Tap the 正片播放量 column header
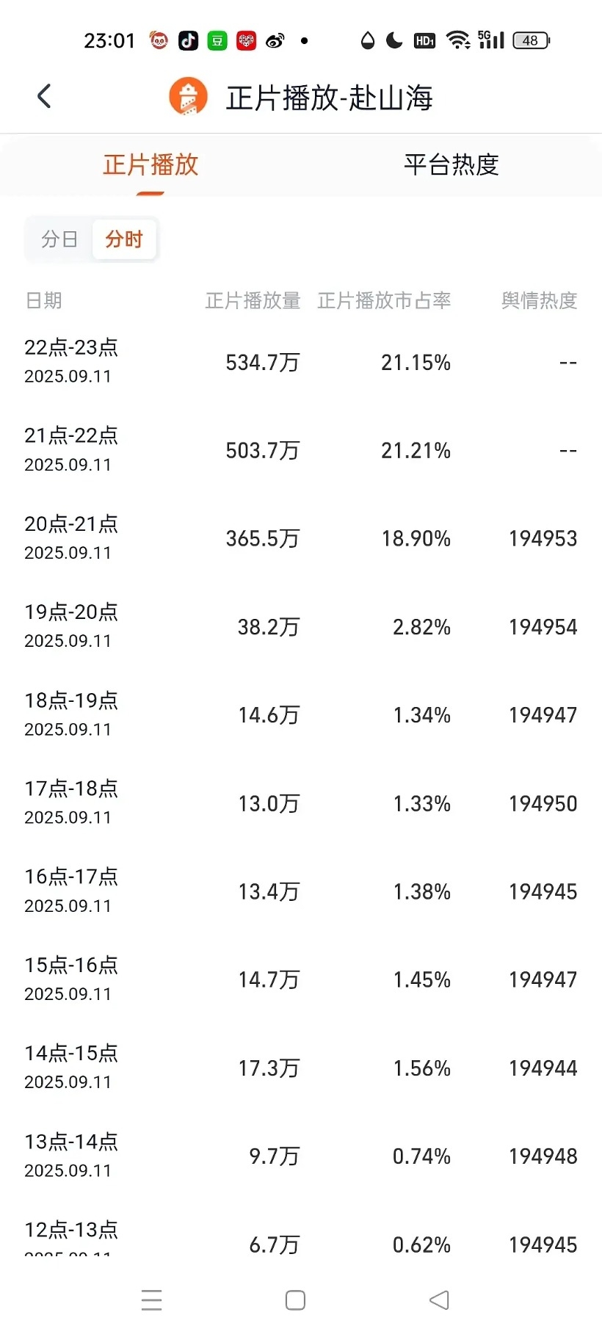Screen dimensions: 602x1337 click(253, 300)
